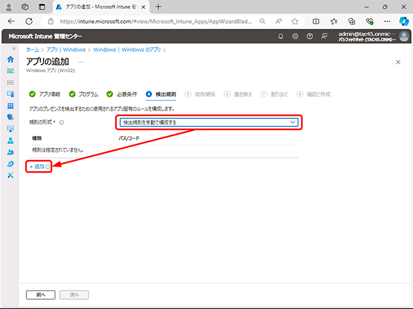This screenshot has width=413, height=309.
Task: Click the 前へ button
Action: pos(41,295)
